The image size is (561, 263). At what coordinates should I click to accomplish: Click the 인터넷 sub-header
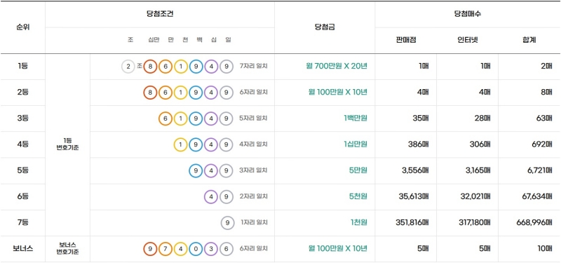click(467, 40)
